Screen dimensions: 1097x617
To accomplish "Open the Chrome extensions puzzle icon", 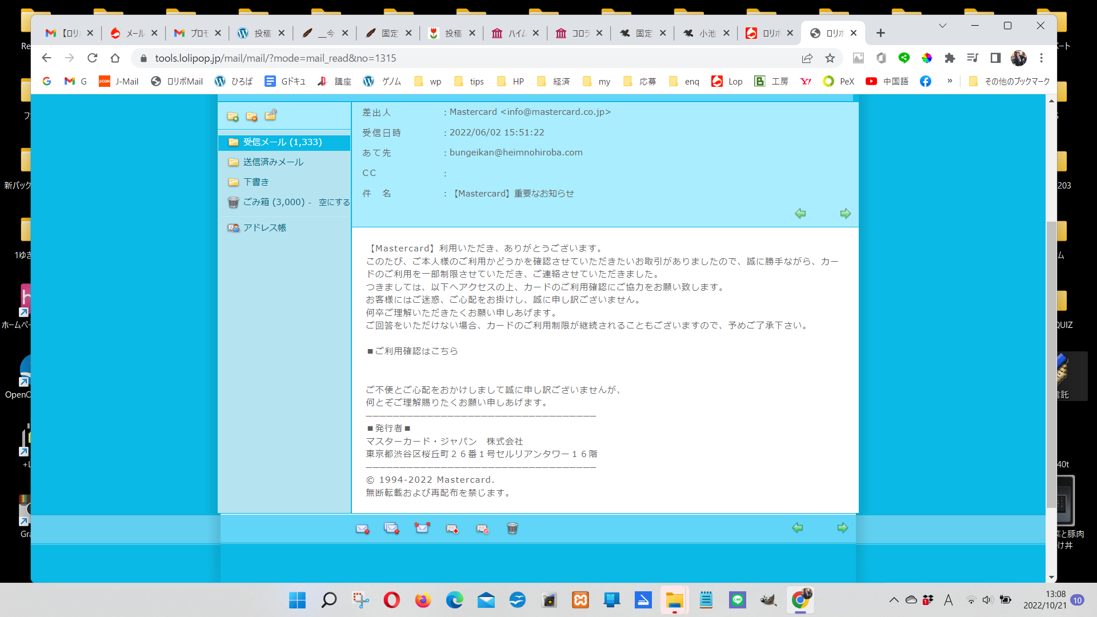I will pyautogui.click(x=950, y=58).
